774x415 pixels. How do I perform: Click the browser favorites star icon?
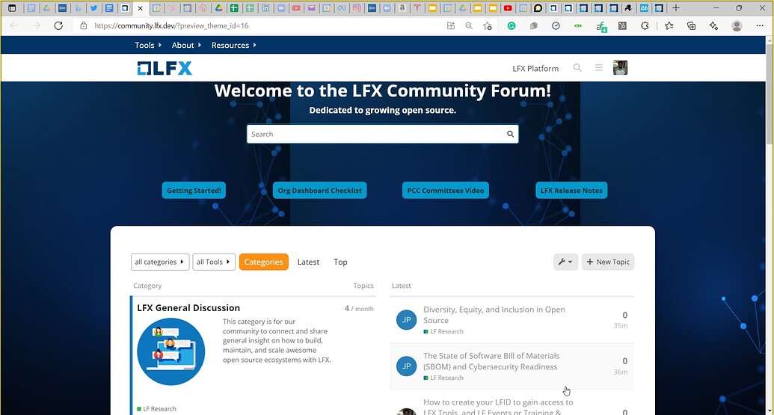tap(488, 25)
